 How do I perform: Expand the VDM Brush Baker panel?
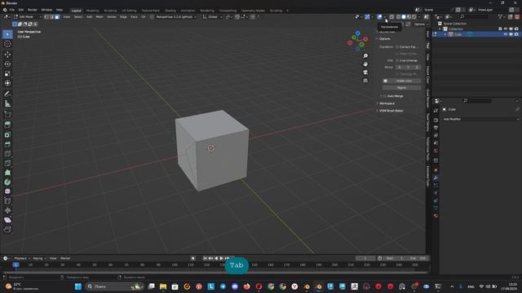(391, 111)
